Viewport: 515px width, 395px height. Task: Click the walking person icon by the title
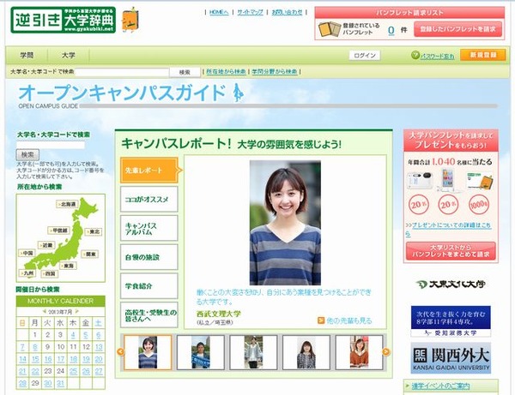pyautogui.click(x=238, y=93)
